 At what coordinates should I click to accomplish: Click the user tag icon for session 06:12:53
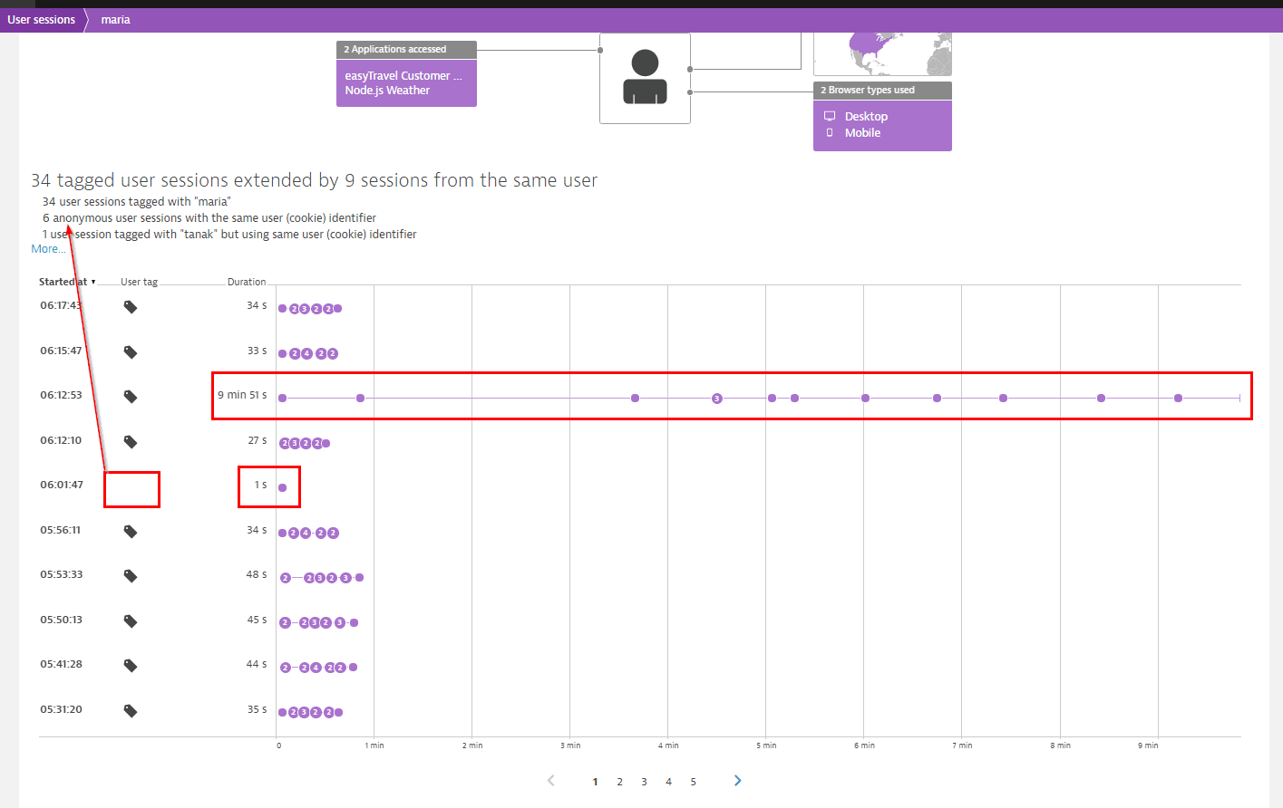[x=131, y=397]
